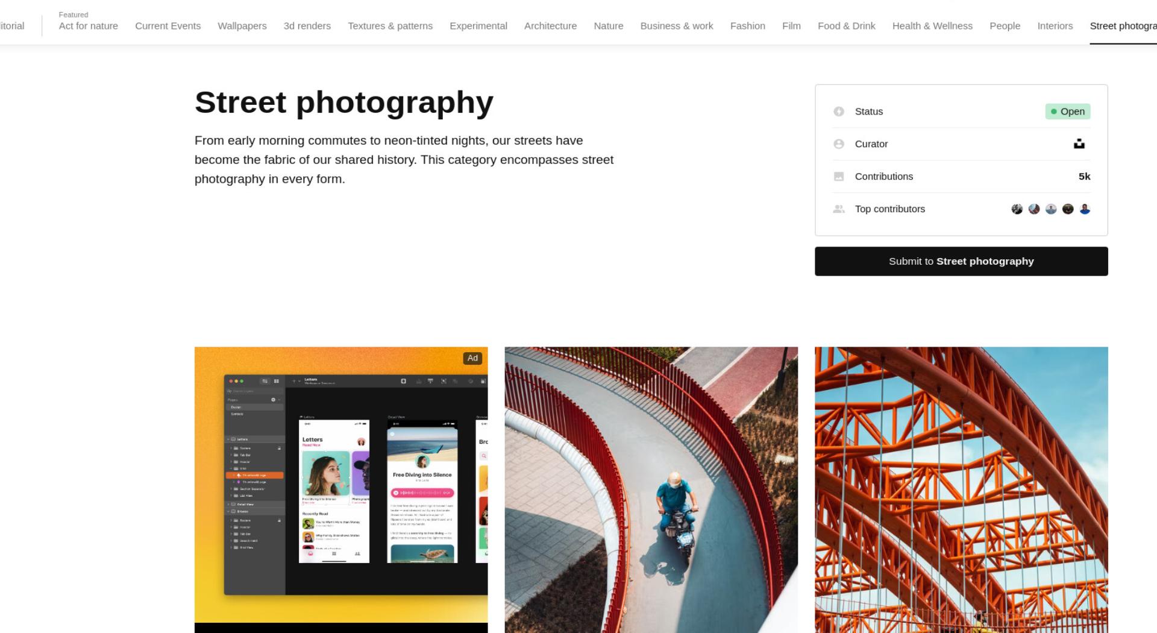Click the Top contributors people icon
This screenshot has width=1157, height=633.
tap(839, 209)
